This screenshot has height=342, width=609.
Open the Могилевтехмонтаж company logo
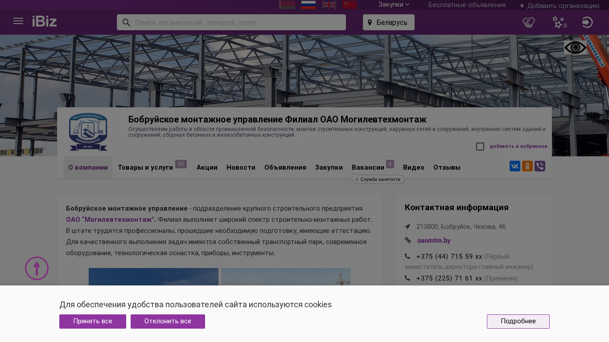88,132
